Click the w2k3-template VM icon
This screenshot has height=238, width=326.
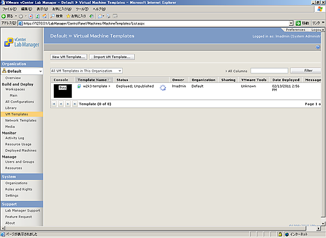[79, 86]
